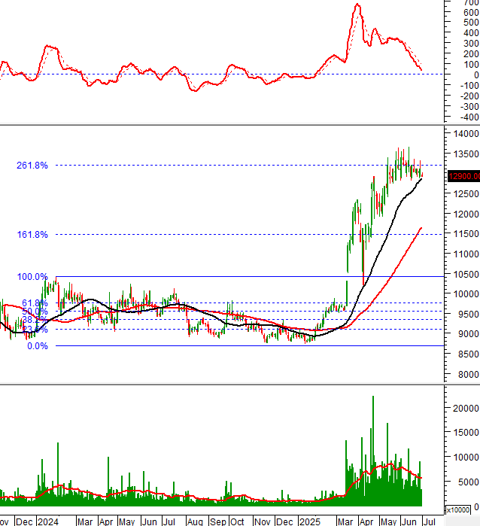Click the Nov label before the second Dec
The height and width of the screenshot is (526, 480).
[263, 522]
